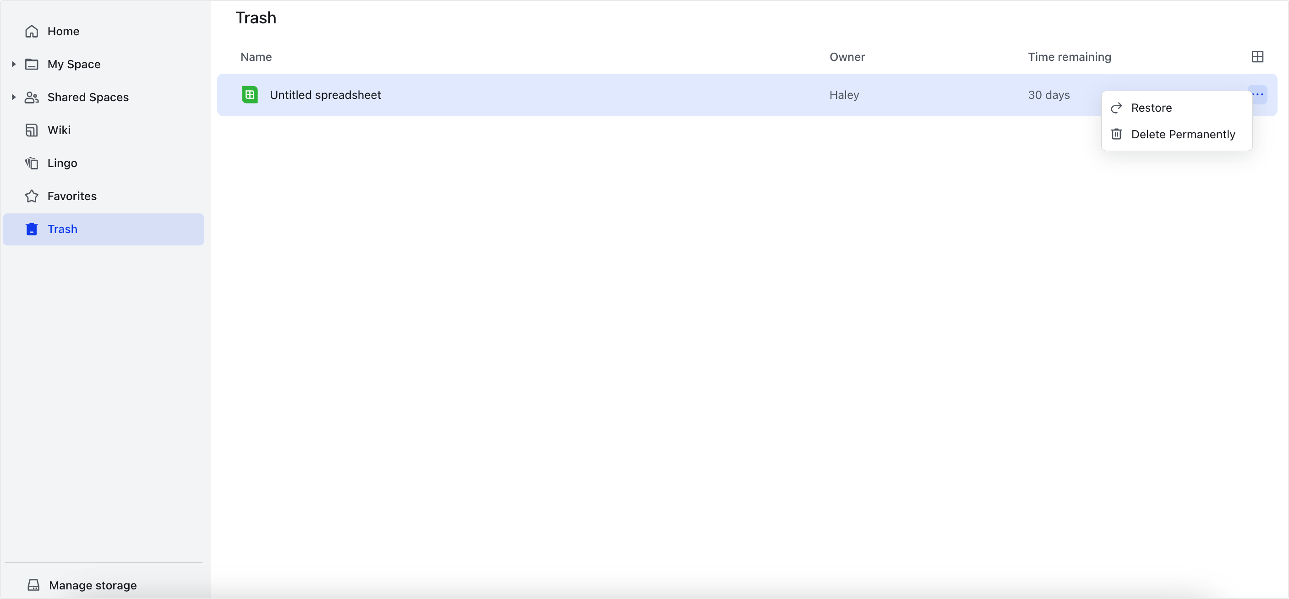Click the Time remaining column header
This screenshot has width=1289, height=599.
[x=1069, y=56]
